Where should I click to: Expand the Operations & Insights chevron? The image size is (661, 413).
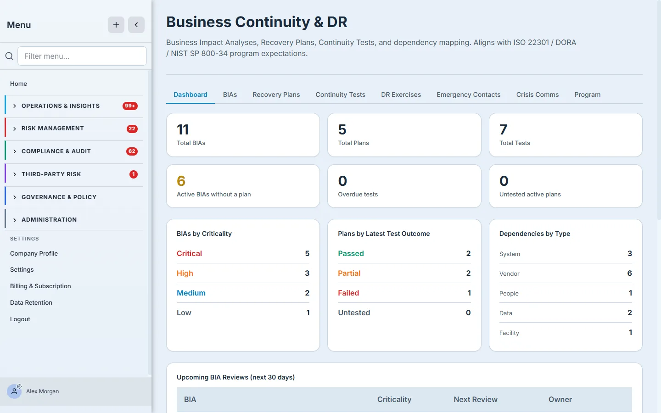pos(15,106)
